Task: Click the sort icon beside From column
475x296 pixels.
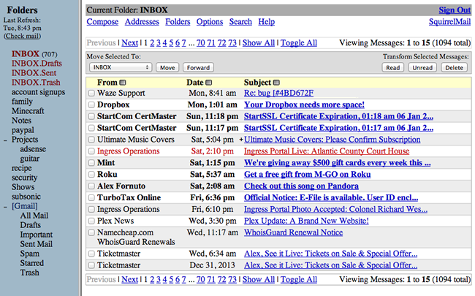Action: [x=123, y=83]
